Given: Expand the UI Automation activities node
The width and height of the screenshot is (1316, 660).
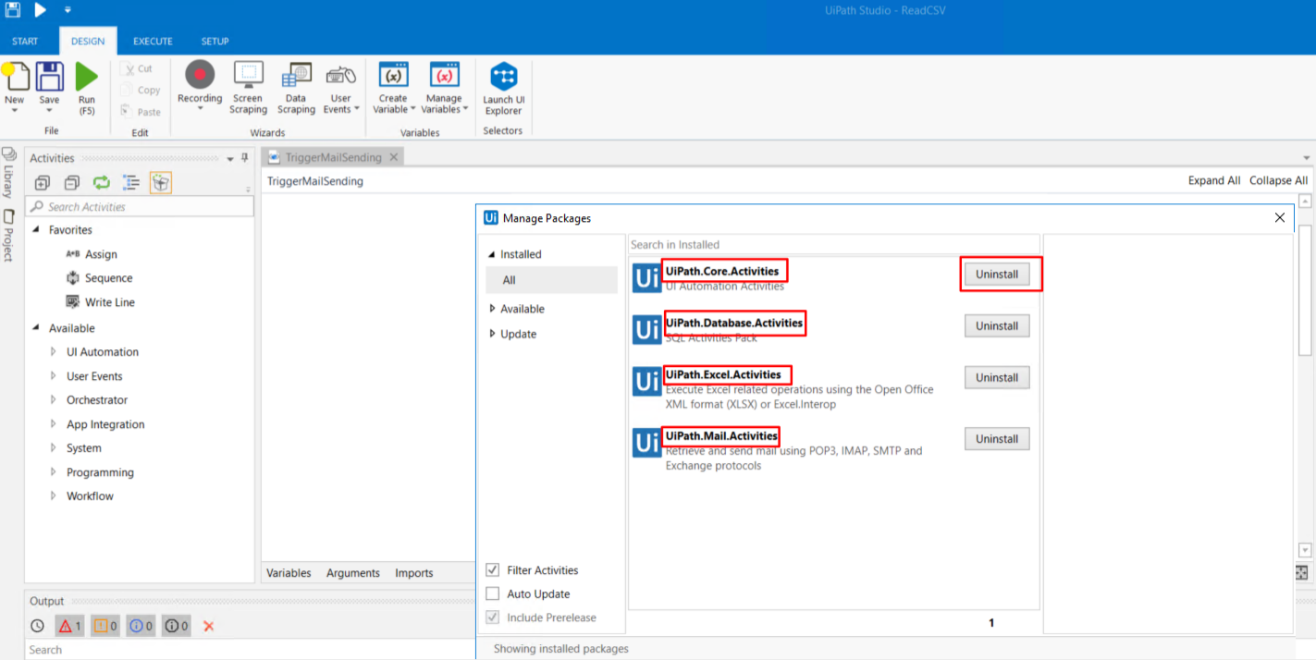Looking at the screenshot, I should point(54,352).
